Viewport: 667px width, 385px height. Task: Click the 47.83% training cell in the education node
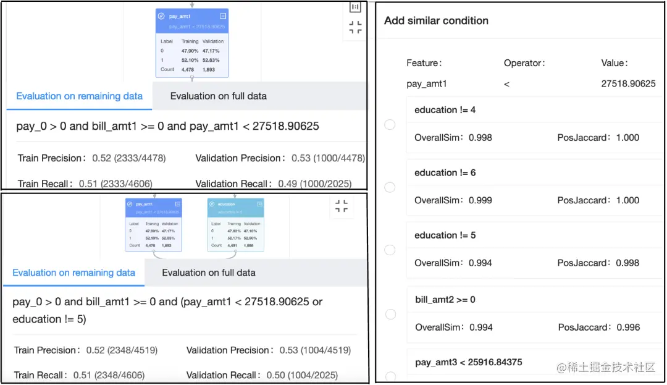pos(233,231)
